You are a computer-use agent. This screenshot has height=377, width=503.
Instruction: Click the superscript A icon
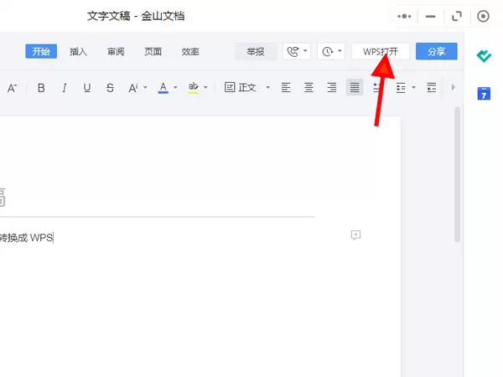pos(132,87)
